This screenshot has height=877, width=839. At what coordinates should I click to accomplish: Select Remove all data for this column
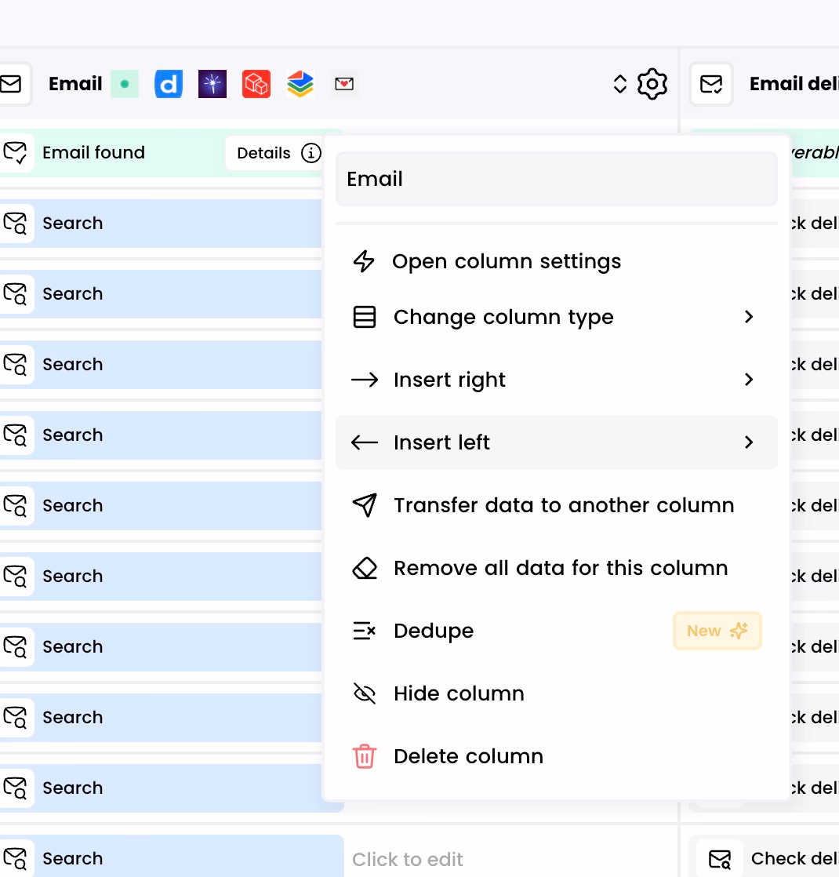[x=556, y=568]
